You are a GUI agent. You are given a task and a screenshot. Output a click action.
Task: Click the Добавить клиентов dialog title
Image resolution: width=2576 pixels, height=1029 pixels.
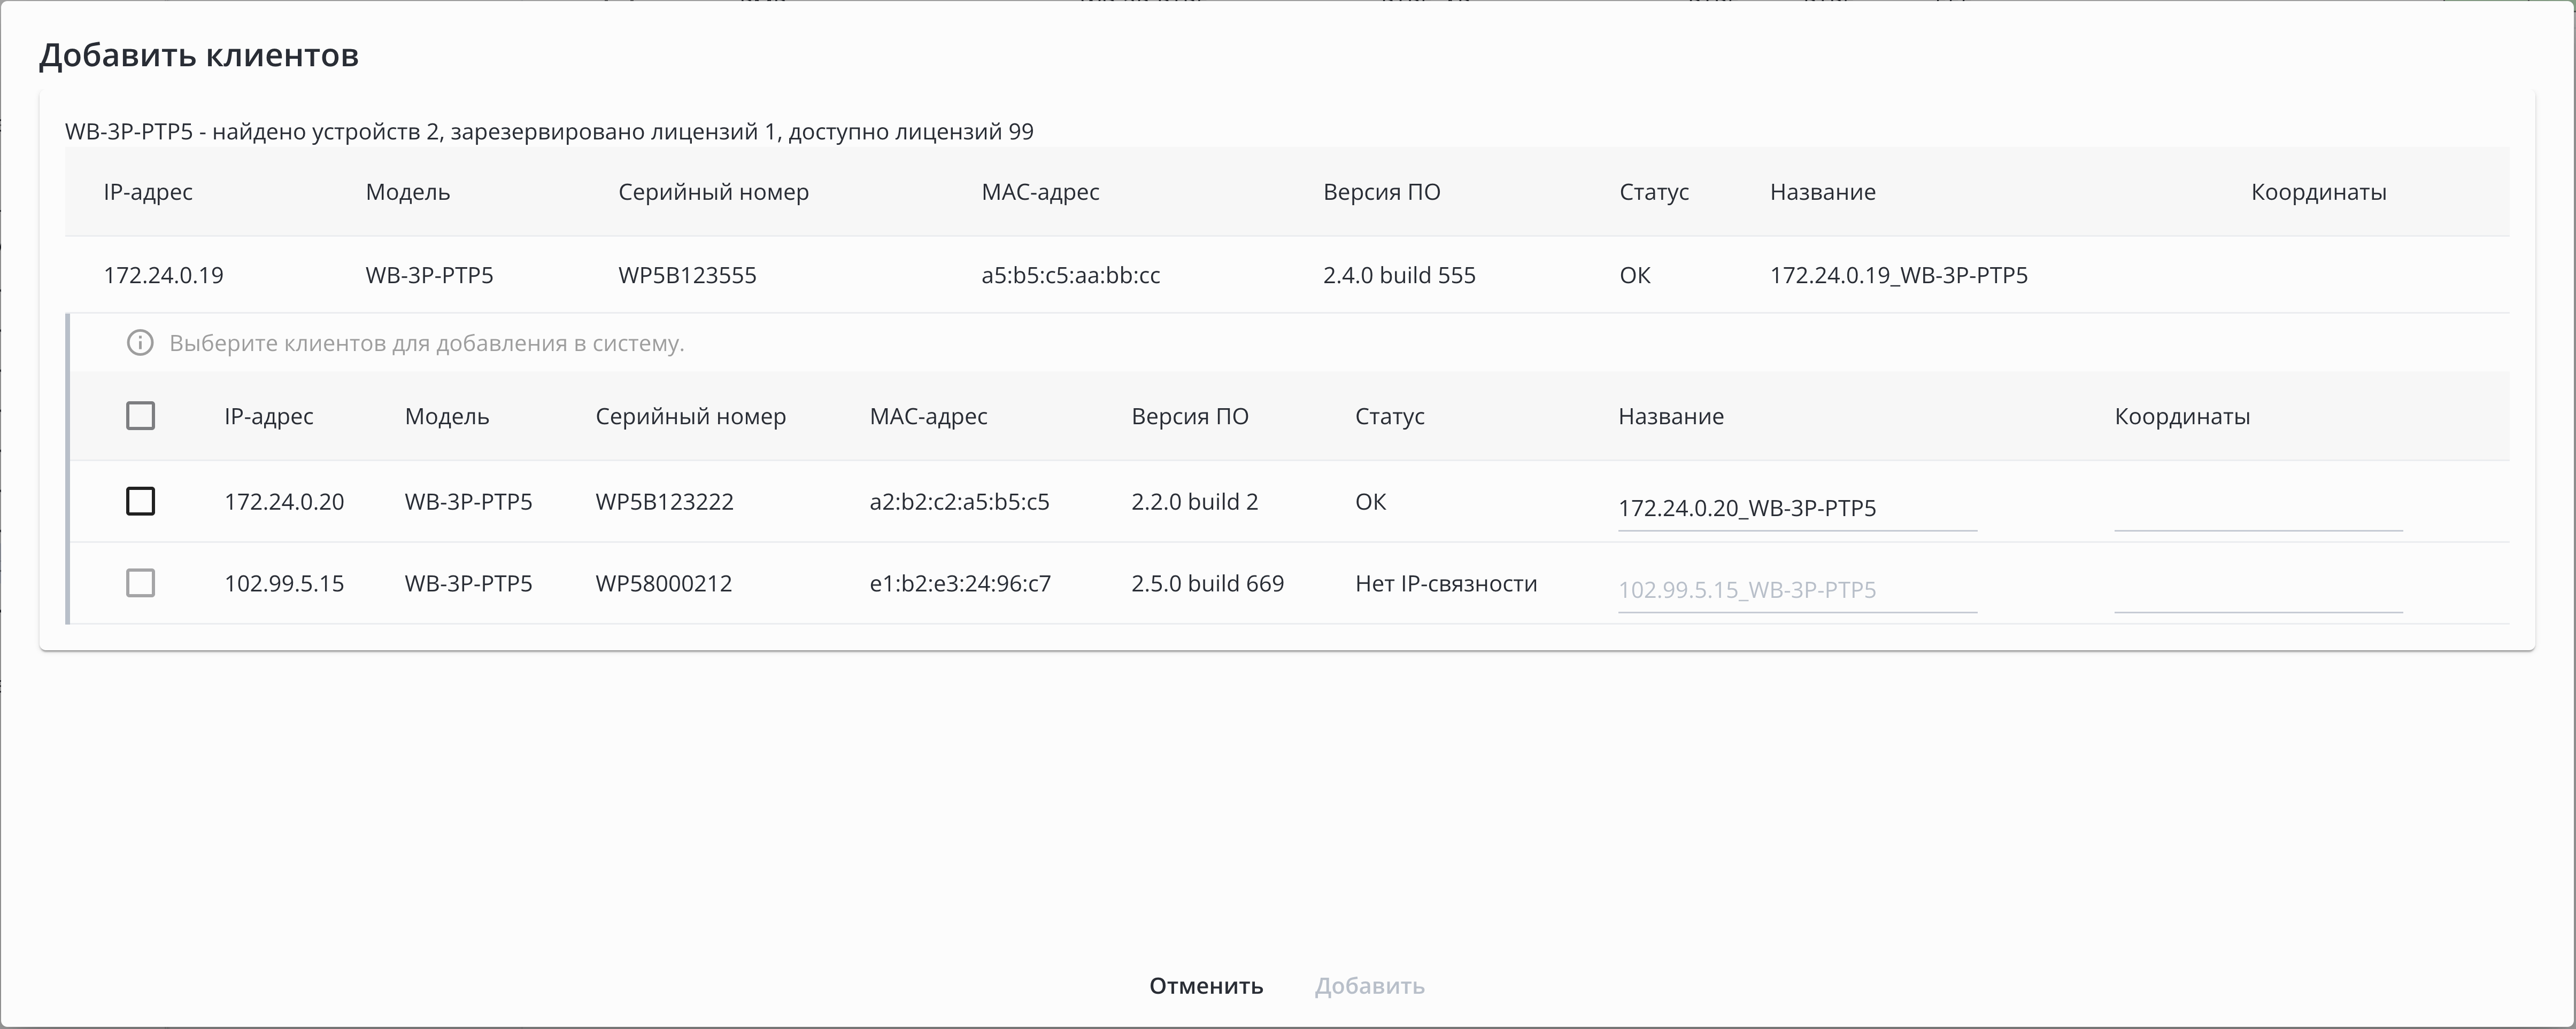[199, 55]
